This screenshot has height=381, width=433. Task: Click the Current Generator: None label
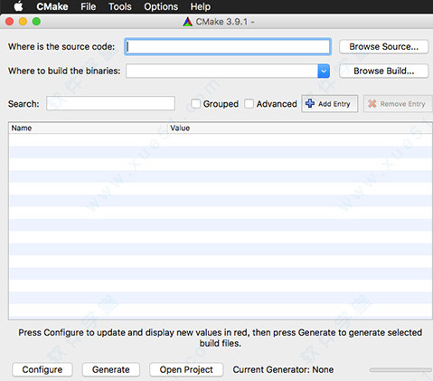[x=283, y=369]
